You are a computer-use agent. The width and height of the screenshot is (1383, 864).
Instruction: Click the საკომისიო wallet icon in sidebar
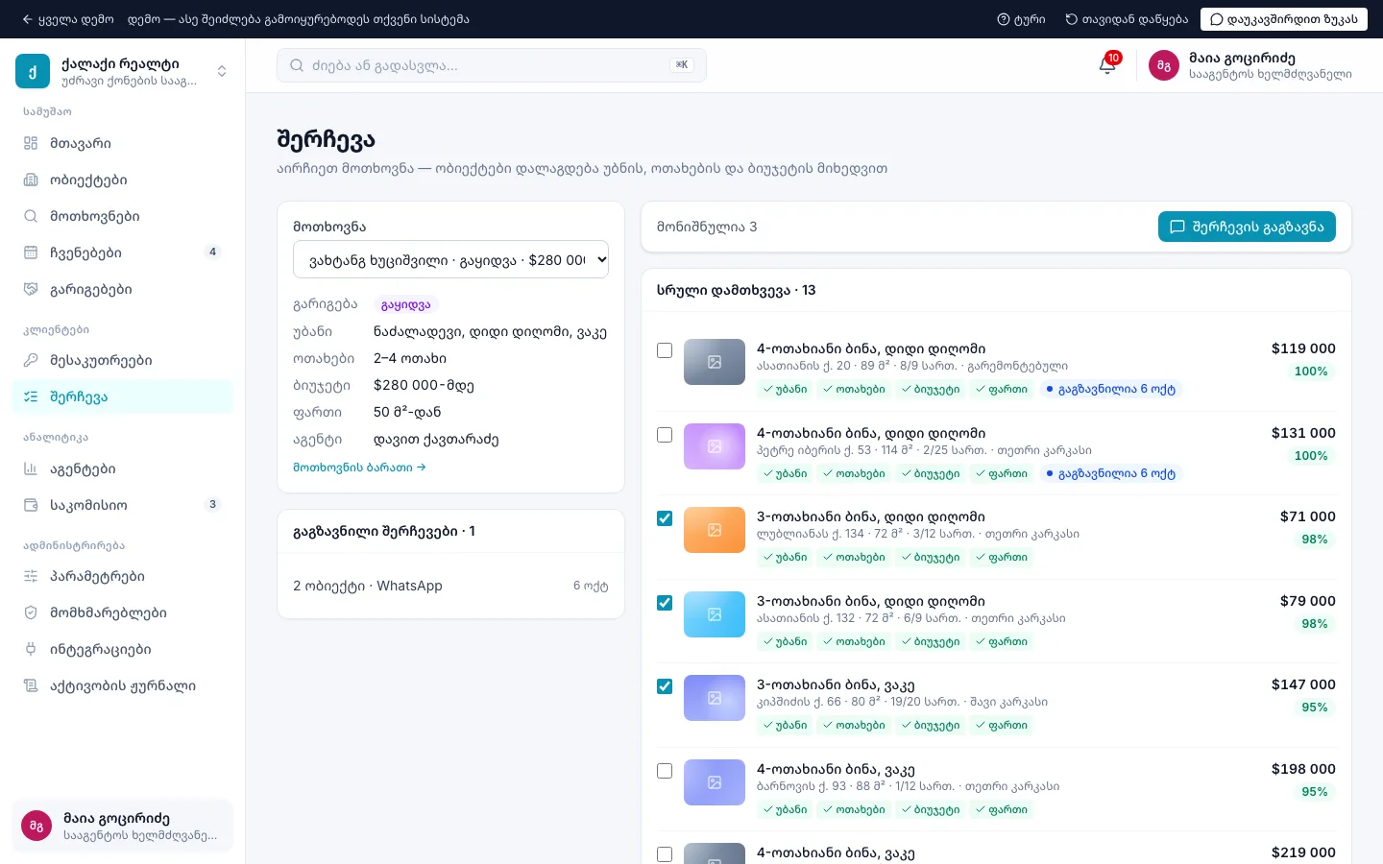point(31,505)
